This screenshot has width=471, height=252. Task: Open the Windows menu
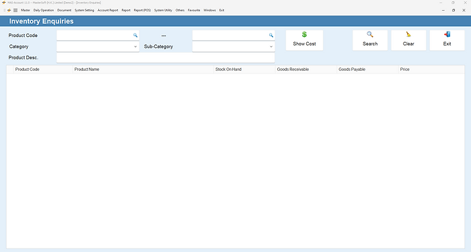coord(210,10)
